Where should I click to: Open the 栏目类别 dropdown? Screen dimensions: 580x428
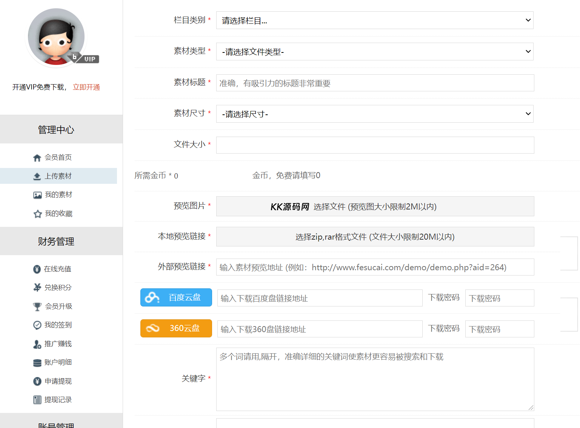(375, 20)
